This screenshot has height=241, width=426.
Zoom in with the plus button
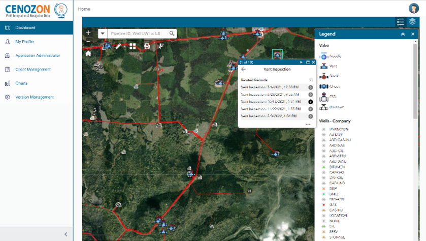tap(88, 33)
